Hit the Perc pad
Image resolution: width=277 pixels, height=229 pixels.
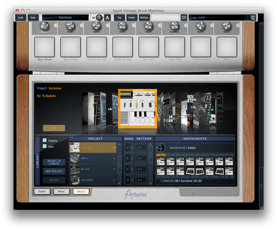coord(227,47)
